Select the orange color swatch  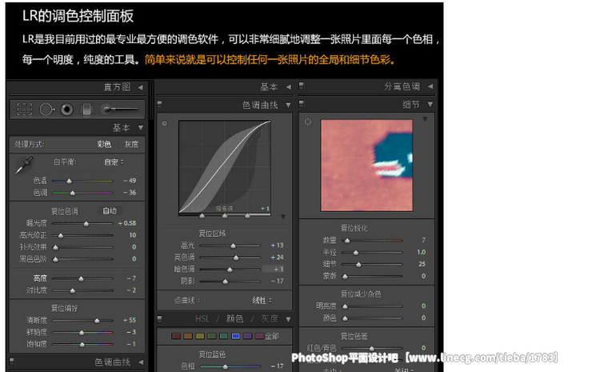188,336
